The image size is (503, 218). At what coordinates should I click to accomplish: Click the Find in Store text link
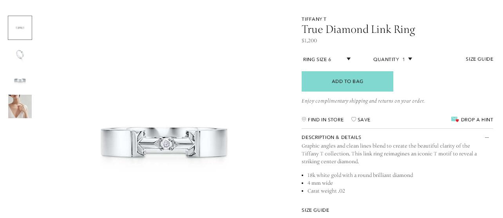point(326,120)
